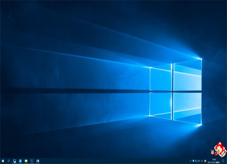
Task: Open Microsoft Word from the taskbar
Action: [38, 161]
